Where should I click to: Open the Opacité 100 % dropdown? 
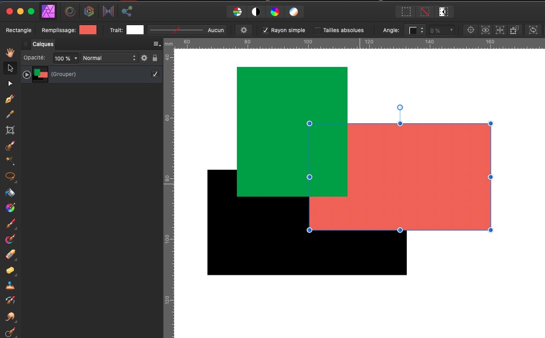pyautogui.click(x=66, y=58)
